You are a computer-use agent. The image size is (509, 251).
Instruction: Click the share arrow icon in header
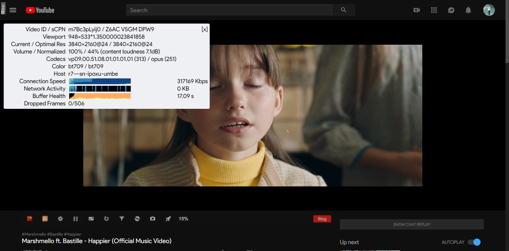click(x=451, y=10)
